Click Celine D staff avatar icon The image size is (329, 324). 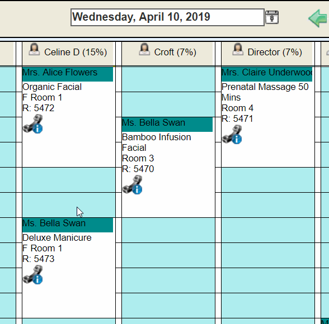pos(34,49)
